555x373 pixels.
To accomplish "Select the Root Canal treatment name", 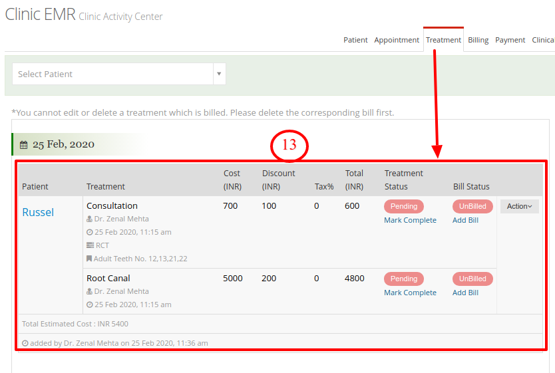I will tap(108, 278).
